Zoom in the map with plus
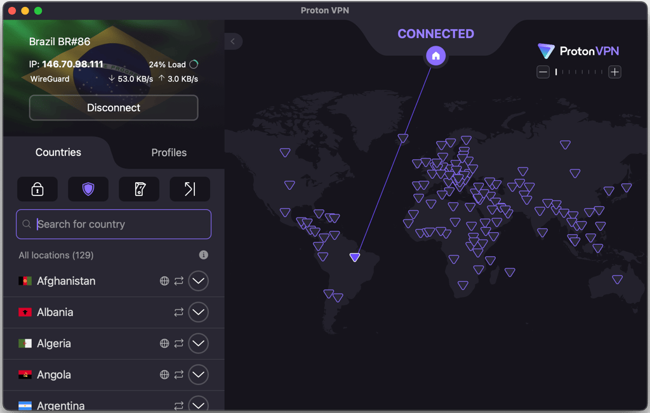650x413 pixels. click(x=614, y=72)
